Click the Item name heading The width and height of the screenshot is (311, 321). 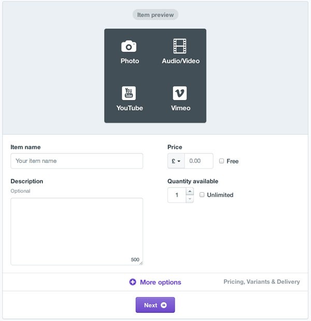pos(25,147)
